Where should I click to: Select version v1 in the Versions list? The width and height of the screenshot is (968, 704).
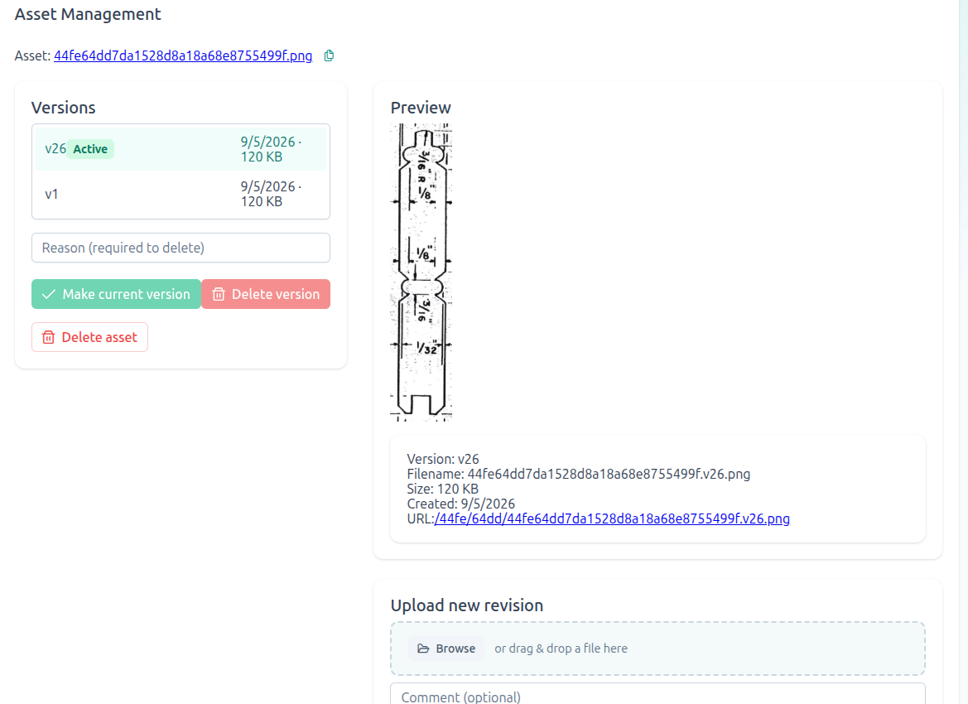(x=181, y=194)
